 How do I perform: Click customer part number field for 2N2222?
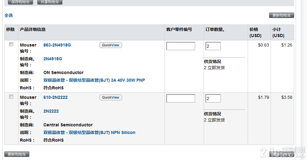coord(180,99)
